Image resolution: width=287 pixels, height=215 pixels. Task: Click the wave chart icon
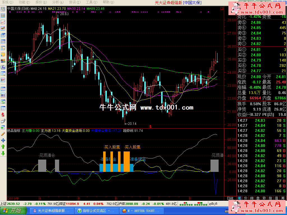pyautogui.click(x=3, y=89)
